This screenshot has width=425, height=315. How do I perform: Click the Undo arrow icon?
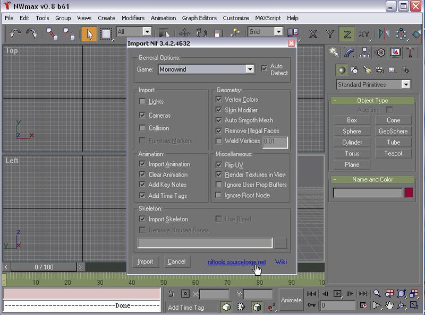15,34
